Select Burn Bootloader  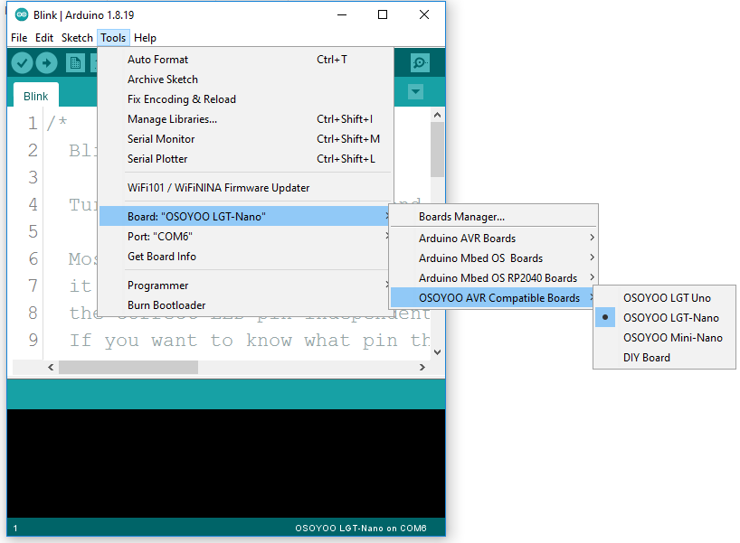(245, 305)
